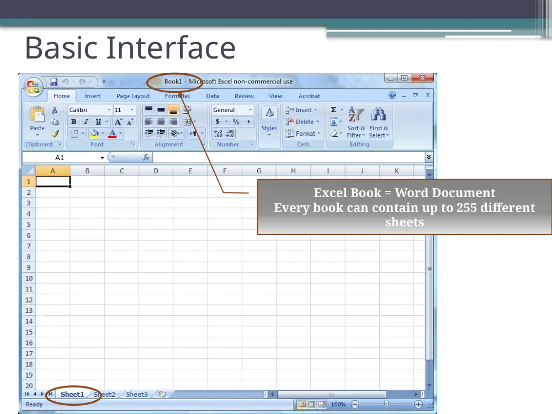This screenshot has height=414, width=552.
Task: Select the column D header
Action: click(x=156, y=171)
